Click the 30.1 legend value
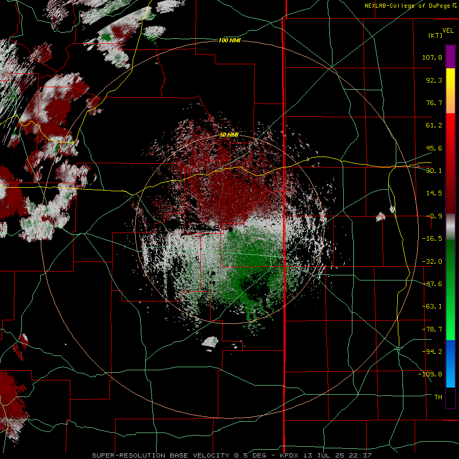Viewport: 459px width, 459px height. 434,171
